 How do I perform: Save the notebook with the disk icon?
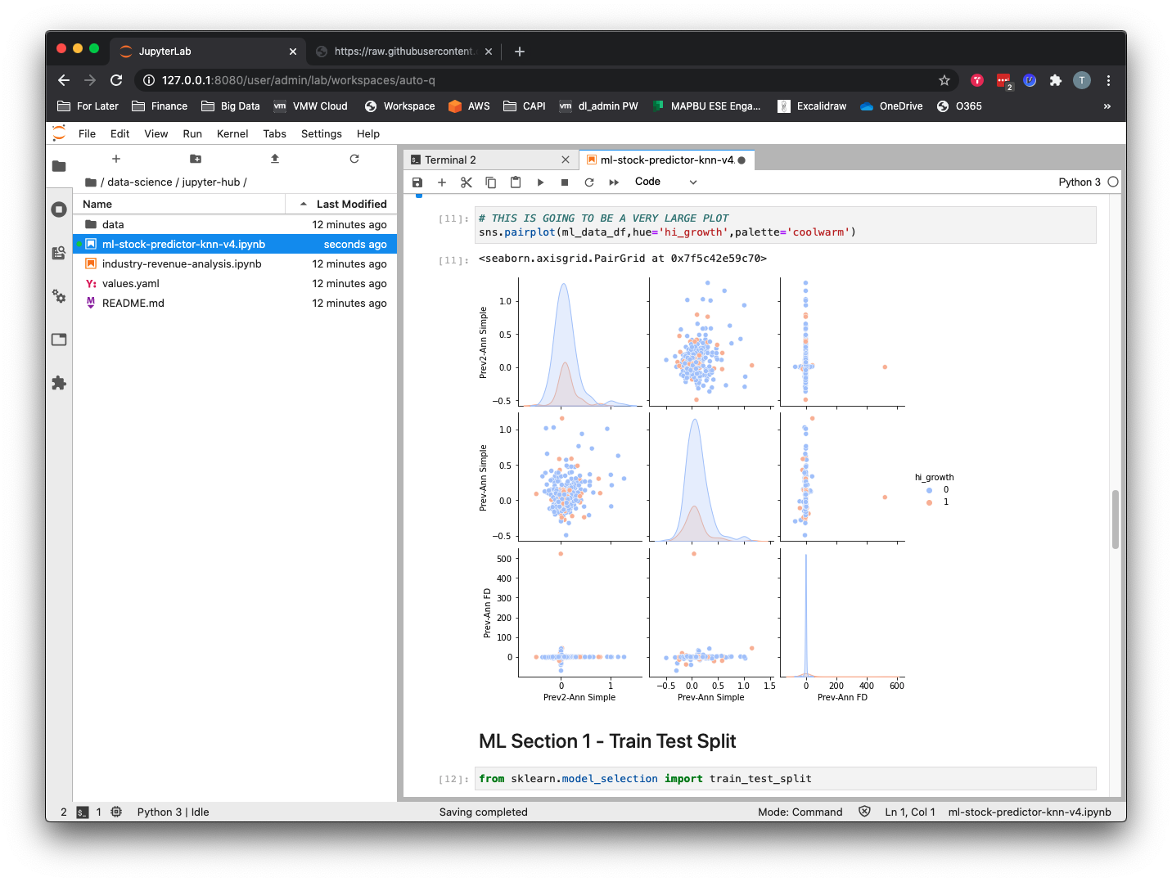tap(417, 182)
